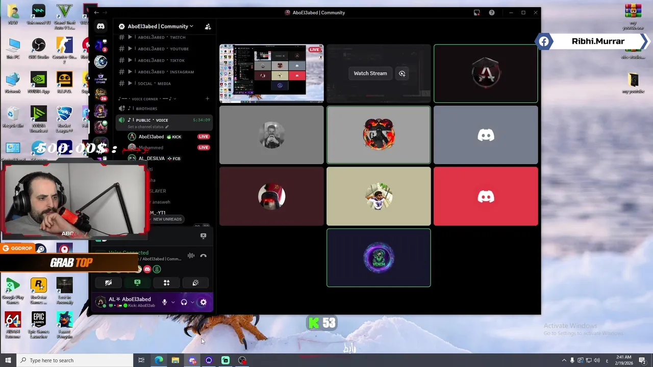Open Windows notification center
The width and height of the screenshot is (653, 367).
pyautogui.click(x=644, y=360)
